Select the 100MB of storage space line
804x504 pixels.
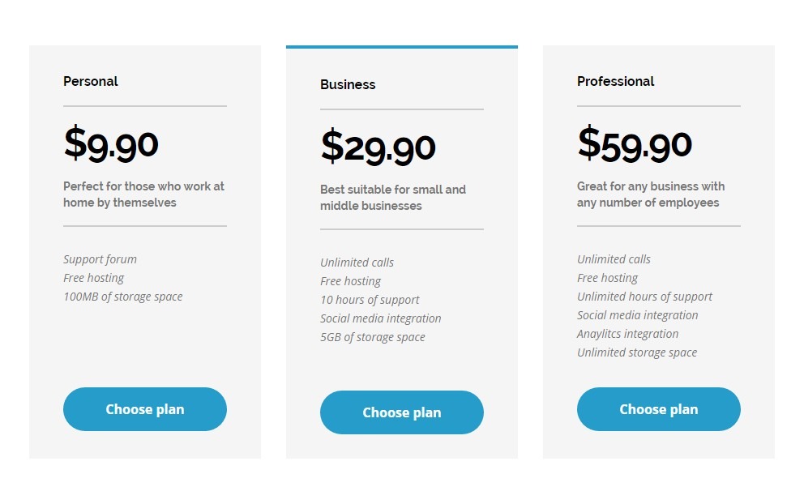(123, 297)
